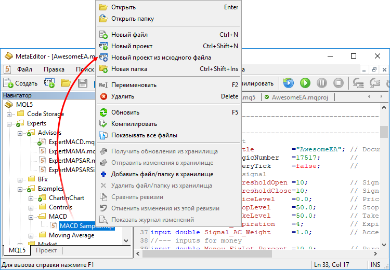Select Новая папка menu entry
Viewport: 390px width, 270px height.
168,69
